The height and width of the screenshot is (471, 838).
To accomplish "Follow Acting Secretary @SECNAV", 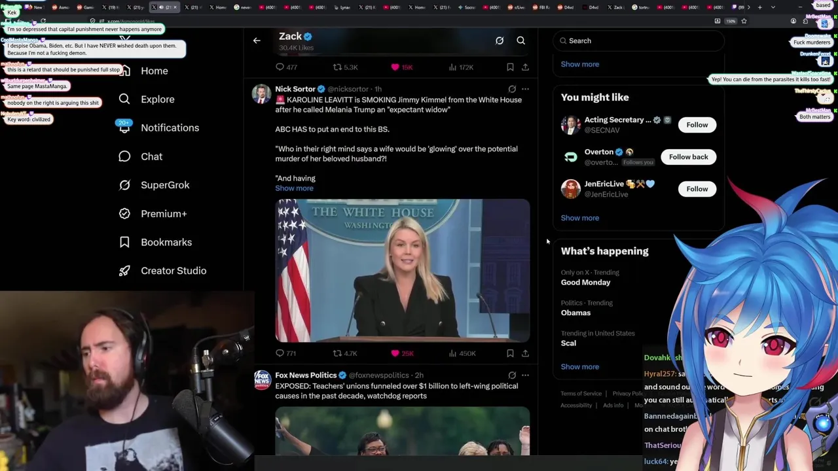I will [x=697, y=125].
